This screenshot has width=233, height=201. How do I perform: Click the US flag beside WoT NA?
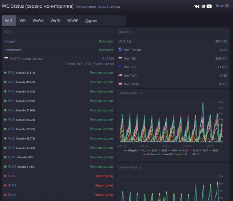point(120,75)
